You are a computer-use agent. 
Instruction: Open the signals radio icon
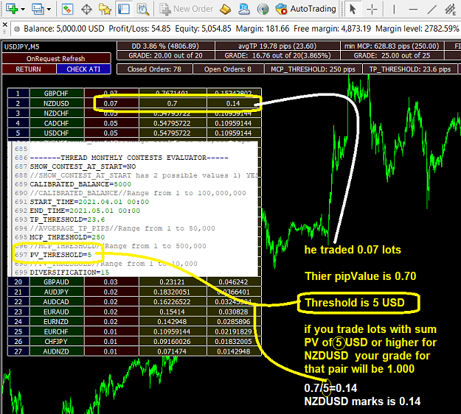click(263, 10)
